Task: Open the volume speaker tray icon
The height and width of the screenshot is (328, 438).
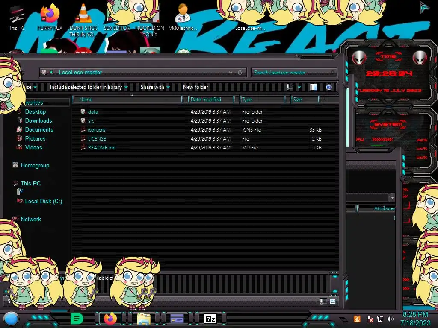Action: [391, 319]
